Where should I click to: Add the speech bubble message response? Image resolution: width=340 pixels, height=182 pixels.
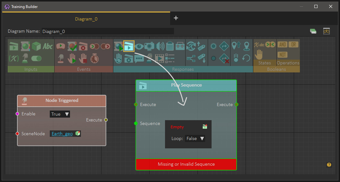pyautogui.click(x=139, y=59)
